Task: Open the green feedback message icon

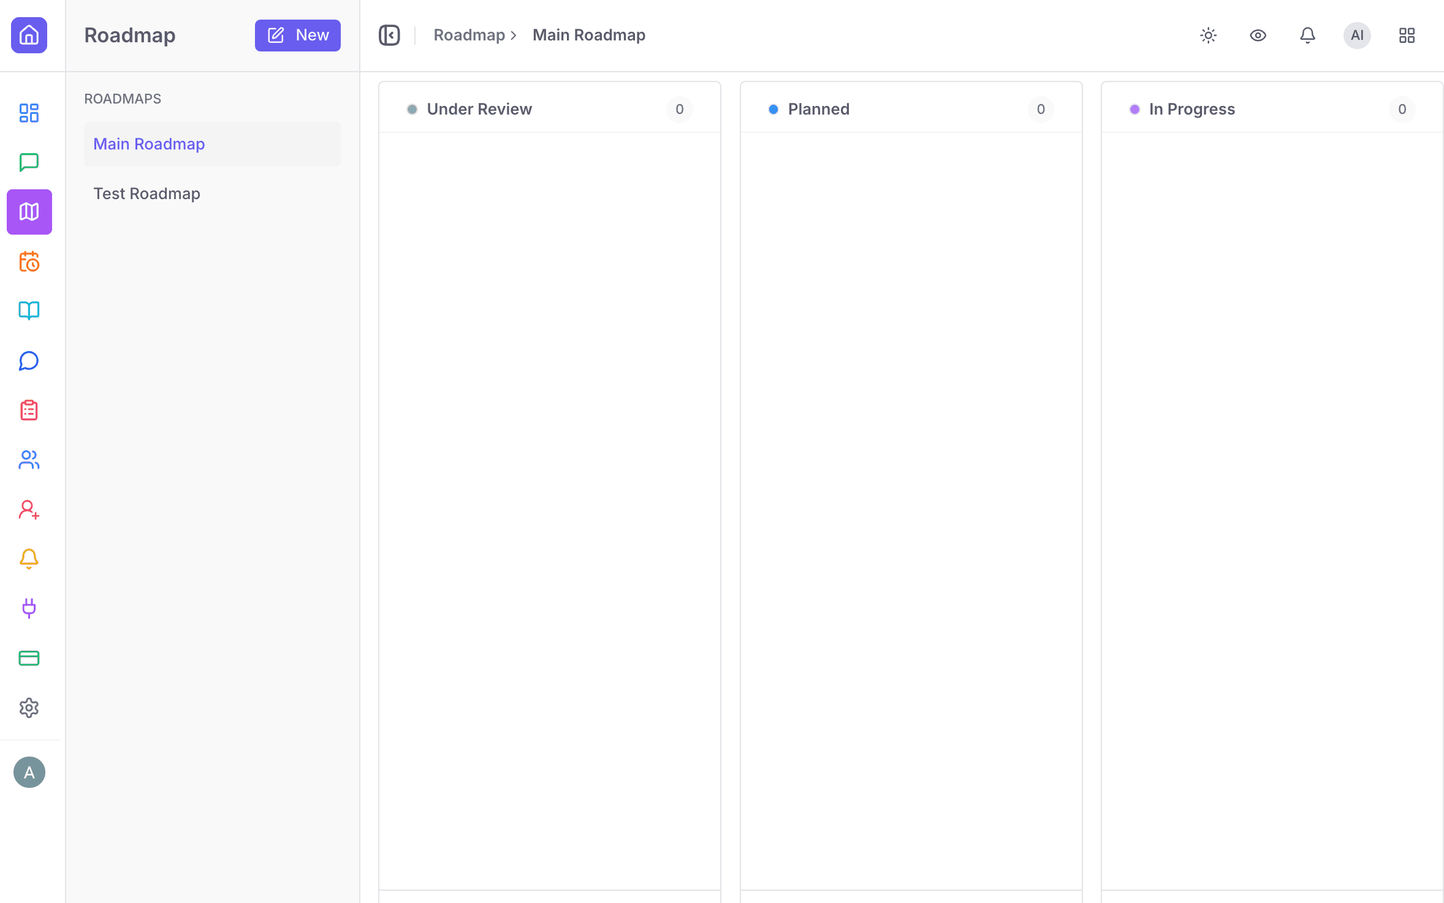Action: tap(29, 162)
